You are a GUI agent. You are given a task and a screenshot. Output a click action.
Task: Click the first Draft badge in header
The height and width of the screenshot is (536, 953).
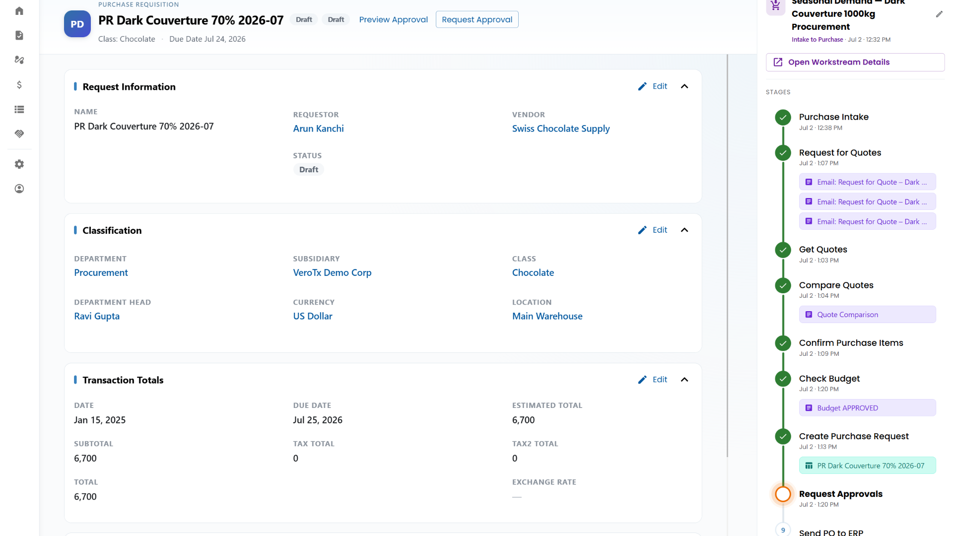coord(304,19)
